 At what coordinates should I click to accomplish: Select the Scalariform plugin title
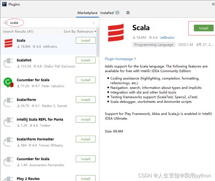pyautogui.click(x=26, y=100)
